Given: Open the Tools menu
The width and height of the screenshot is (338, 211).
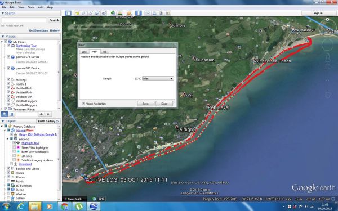Looking at the screenshot, I should pos(31,7).
